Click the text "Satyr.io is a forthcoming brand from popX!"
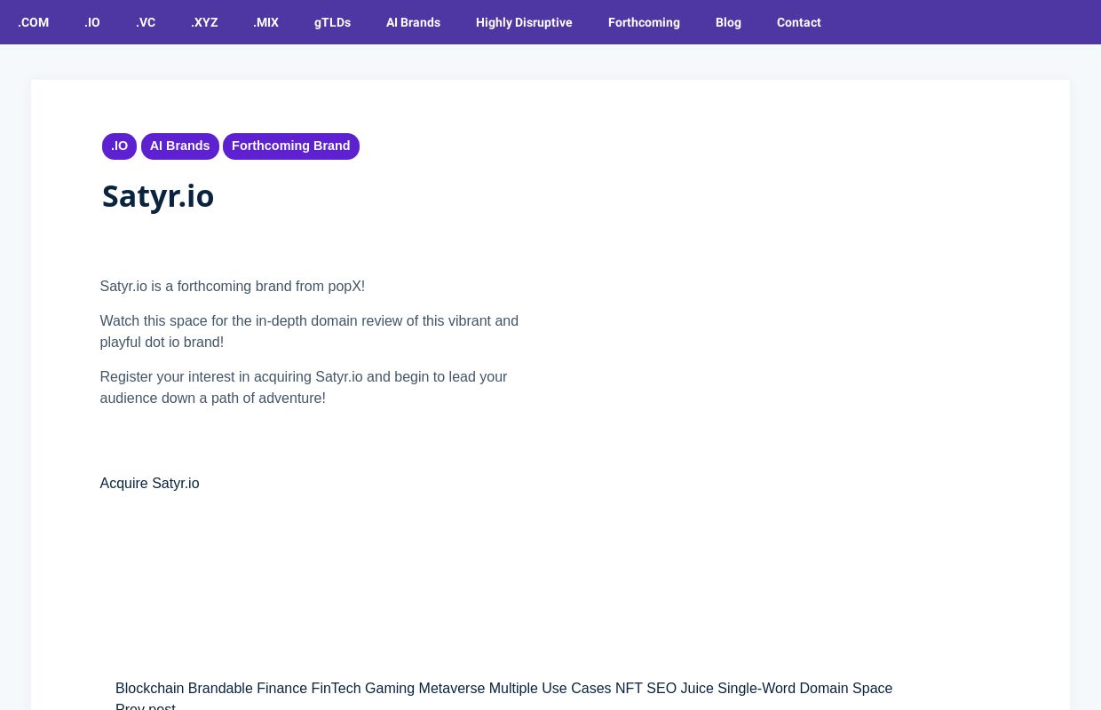1101x710 pixels. point(233,287)
